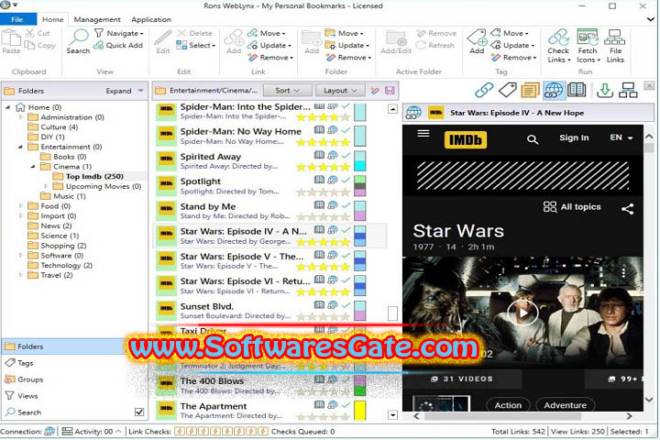Click the notes pages icon above preview
Image resolution: width=660 pixels, height=440 pixels.
pyautogui.click(x=531, y=90)
